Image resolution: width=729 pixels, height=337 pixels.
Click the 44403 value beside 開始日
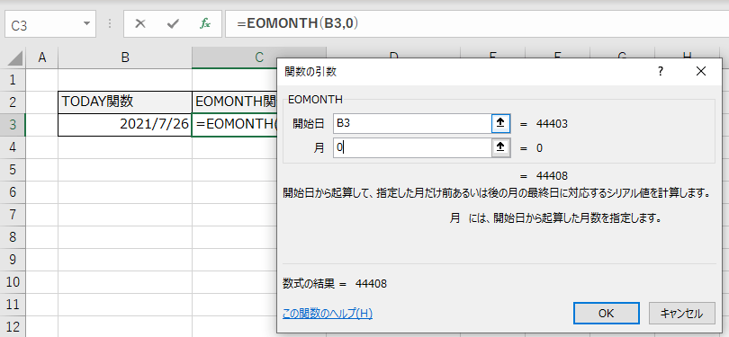click(552, 124)
